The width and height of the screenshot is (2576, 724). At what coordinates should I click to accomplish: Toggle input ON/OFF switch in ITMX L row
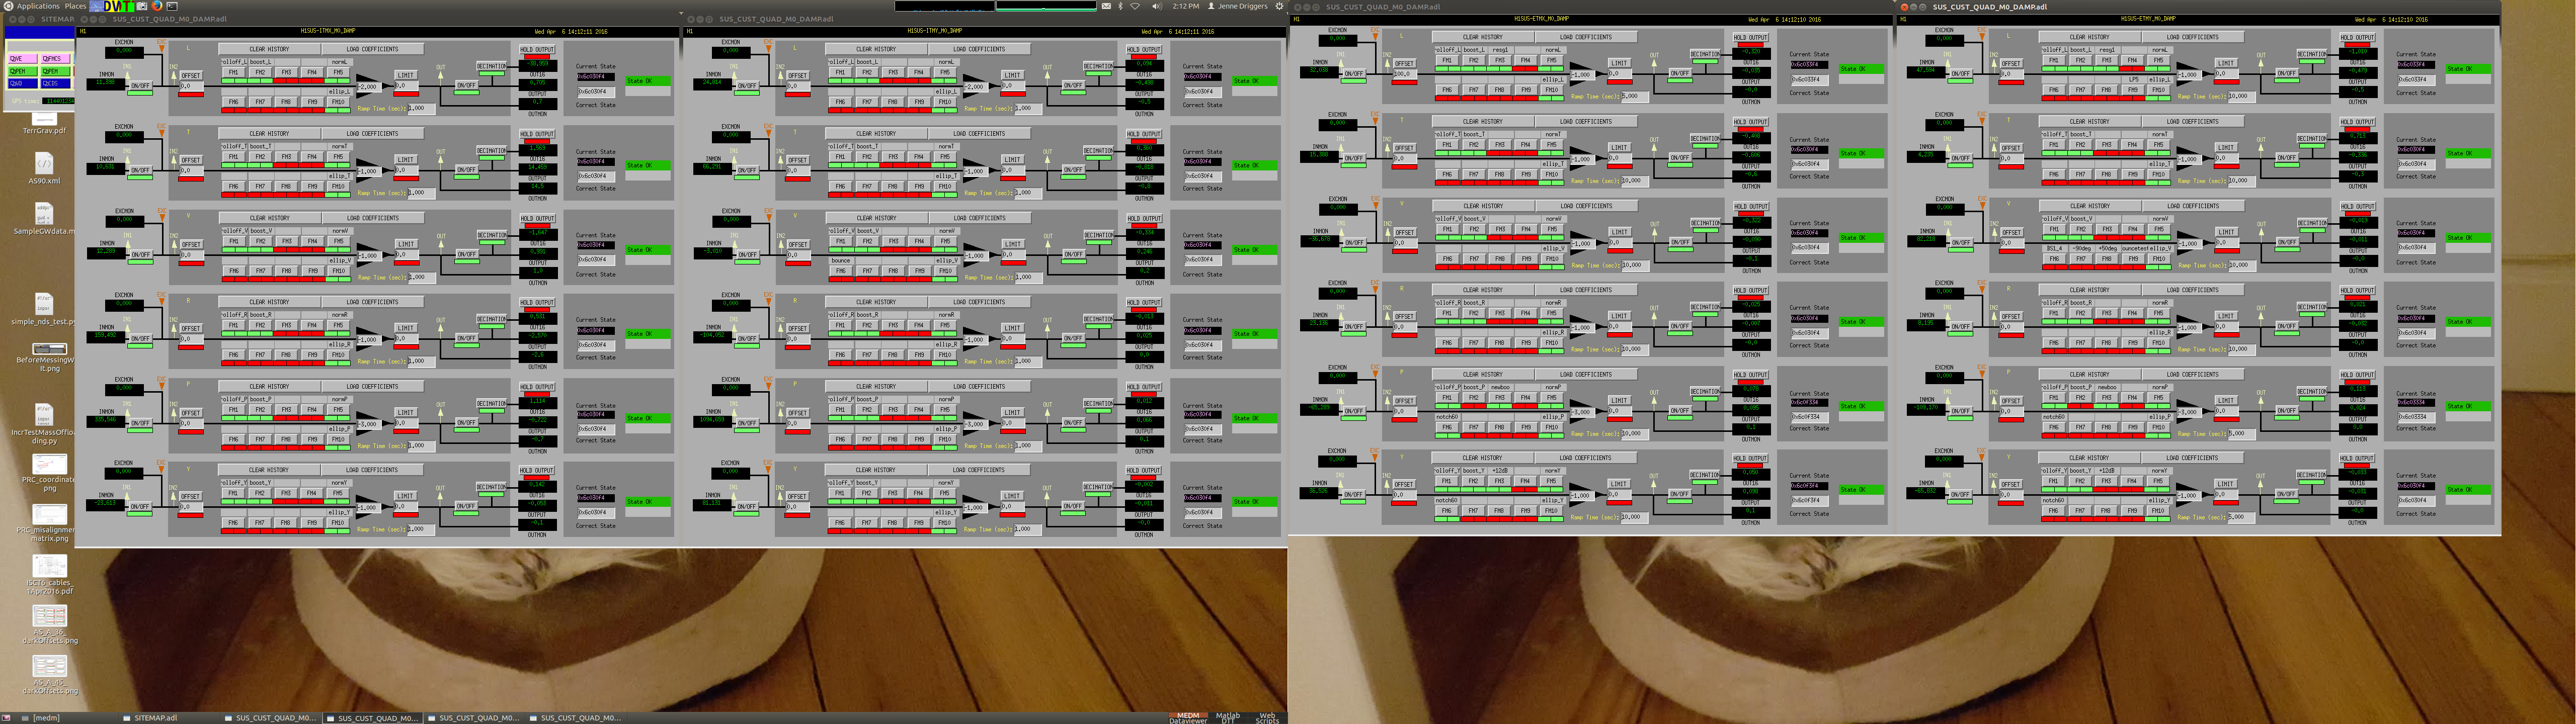140,86
